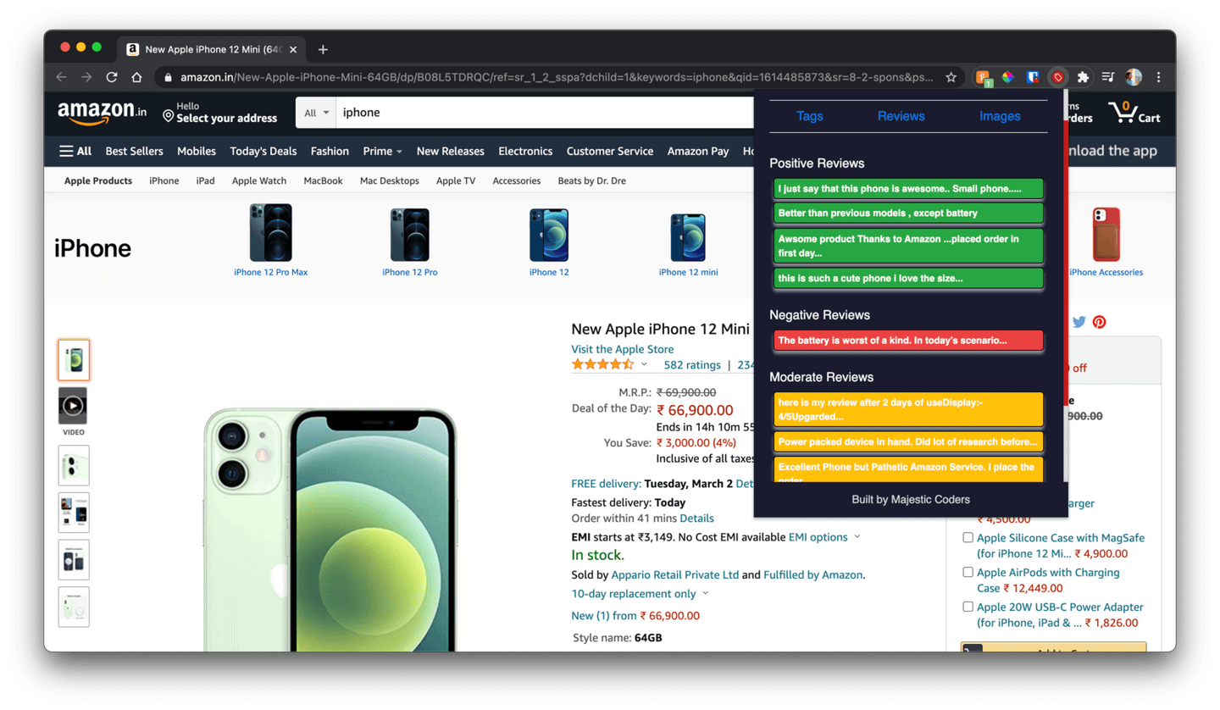Image resolution: width=1220 pixels, height=710 pixels.
Task: Open the Extensions puzzle-piece menu
Action: click(1083, 77)
